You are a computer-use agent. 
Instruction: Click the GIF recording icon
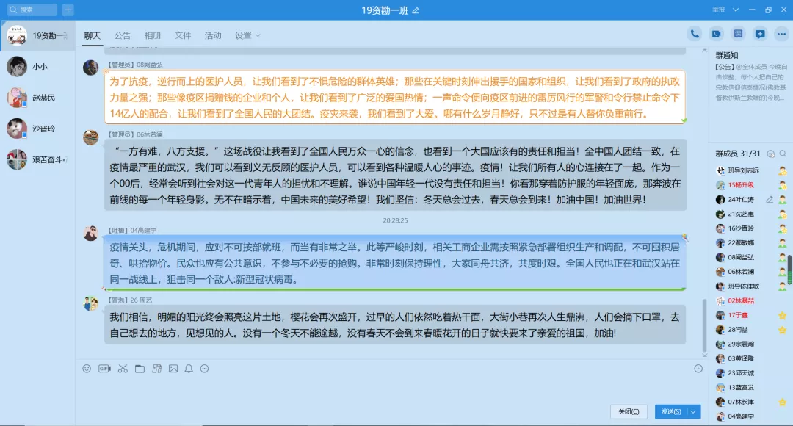coord(104,369)
